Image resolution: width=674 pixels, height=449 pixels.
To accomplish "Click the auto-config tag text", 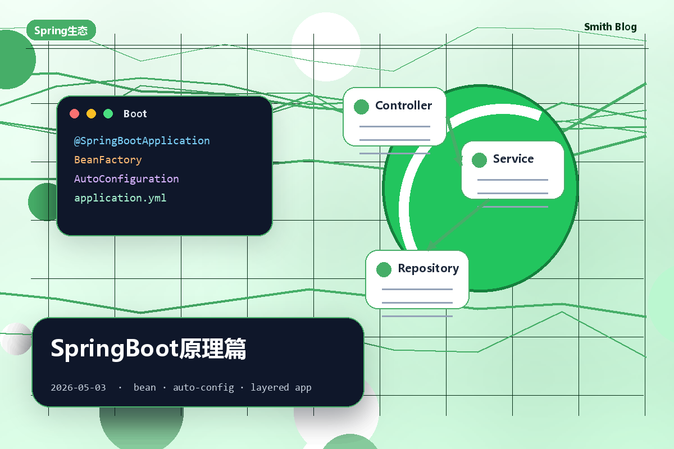I will point(203,387).
